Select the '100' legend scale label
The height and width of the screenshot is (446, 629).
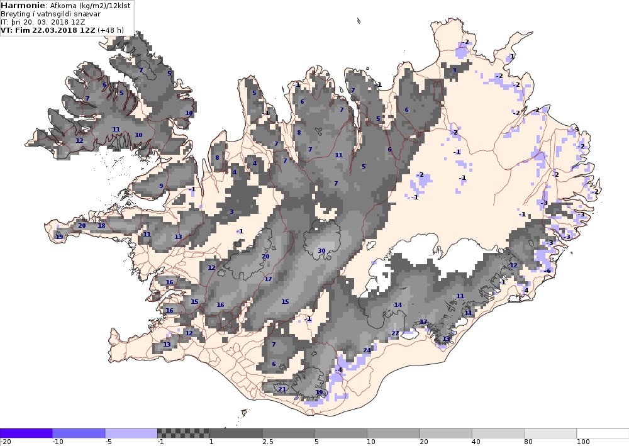pyautogui.click(x=583, y=442)
